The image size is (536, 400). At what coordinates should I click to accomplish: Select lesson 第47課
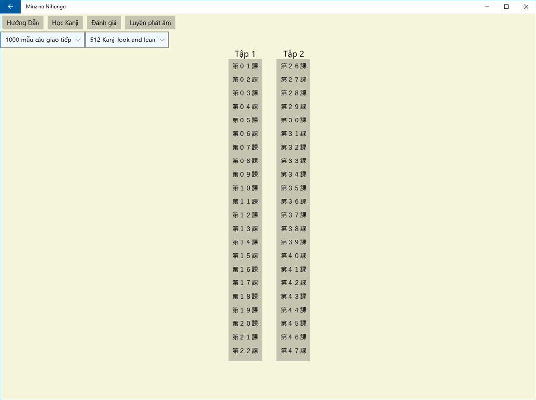[x=293, y=351]
